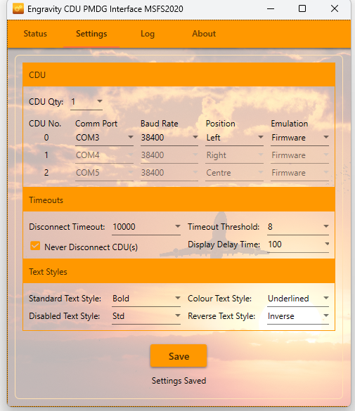Open the Colour Text Style dropdown
This screenshot has width=355, height=411.
(298, 299)
